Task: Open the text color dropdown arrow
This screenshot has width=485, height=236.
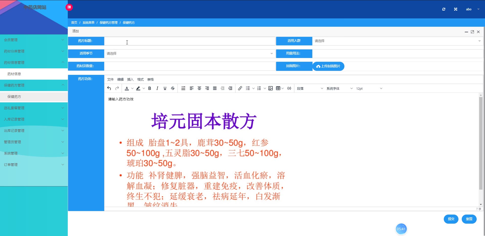Action: tap(132, 88)
